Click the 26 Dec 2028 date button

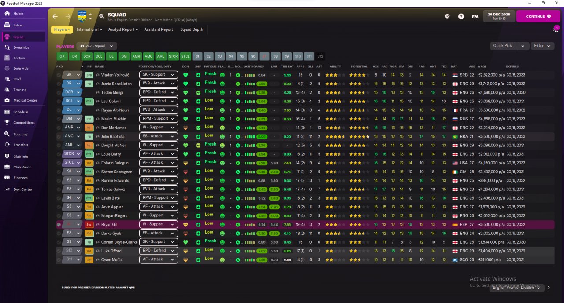pos(499,16)
